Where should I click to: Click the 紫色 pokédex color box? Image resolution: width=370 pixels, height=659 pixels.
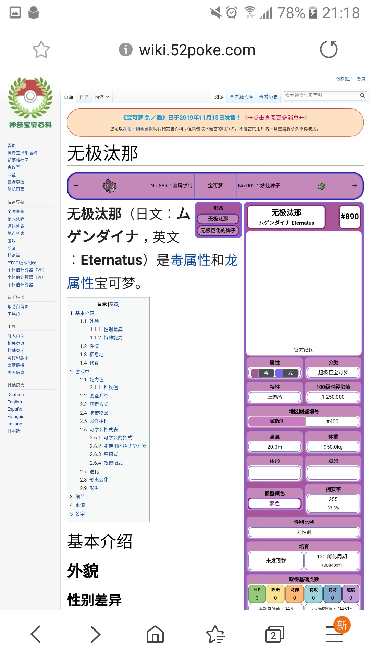274,504
